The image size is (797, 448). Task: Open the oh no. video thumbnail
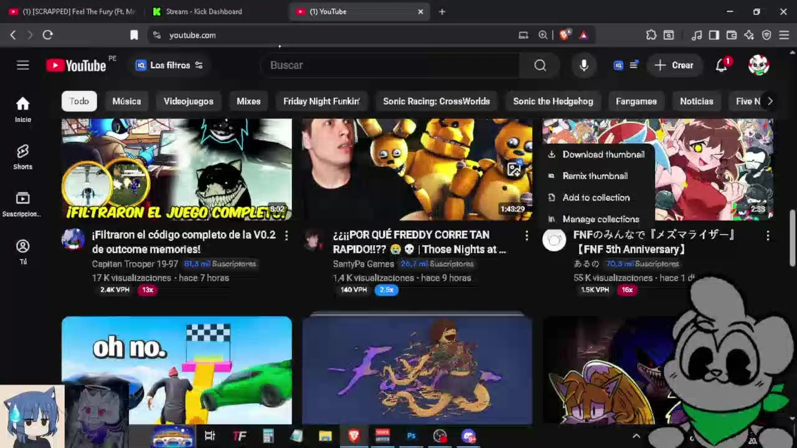click(x=177, y=370)
